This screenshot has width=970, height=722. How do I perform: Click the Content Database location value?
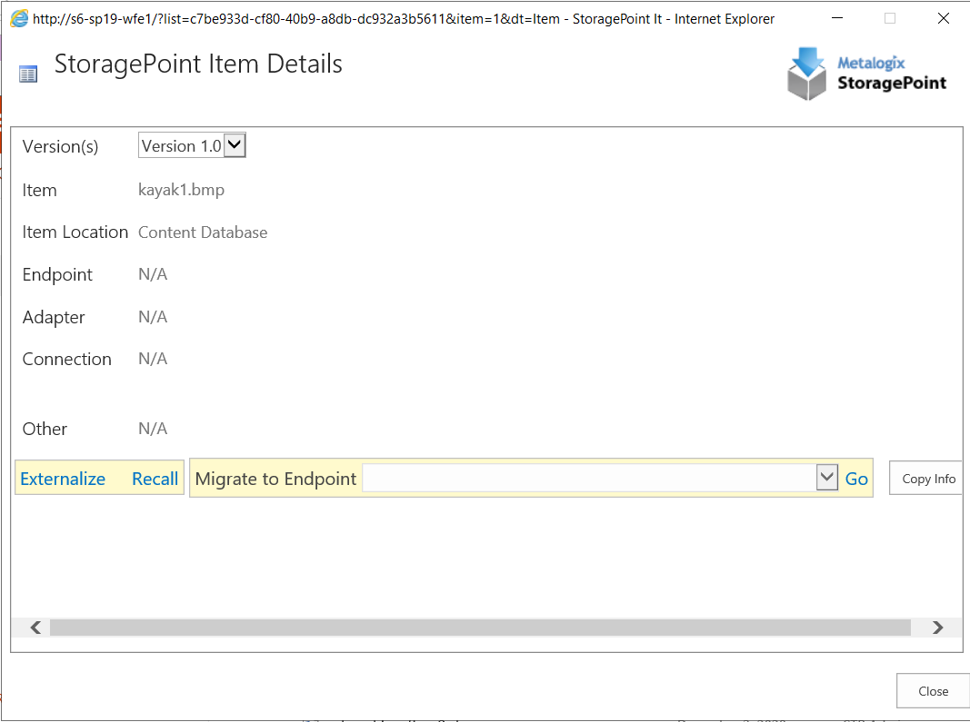pyautogui.click(x=203, y=232)
